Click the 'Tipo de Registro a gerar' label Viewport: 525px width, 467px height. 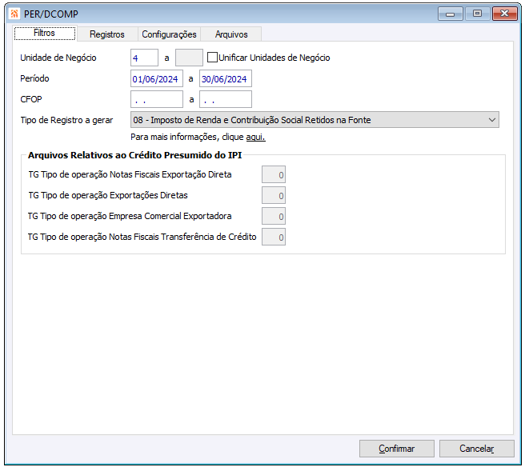click(66, 120)
